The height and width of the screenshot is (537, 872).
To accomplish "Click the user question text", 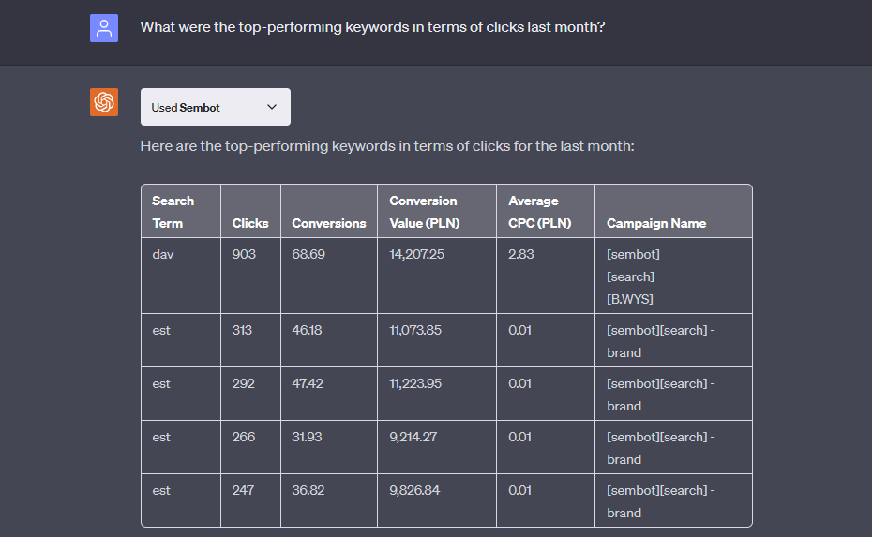I will (372, 26).
